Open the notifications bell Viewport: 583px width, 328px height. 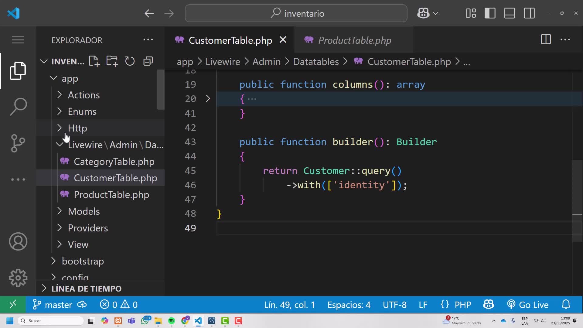566,304
